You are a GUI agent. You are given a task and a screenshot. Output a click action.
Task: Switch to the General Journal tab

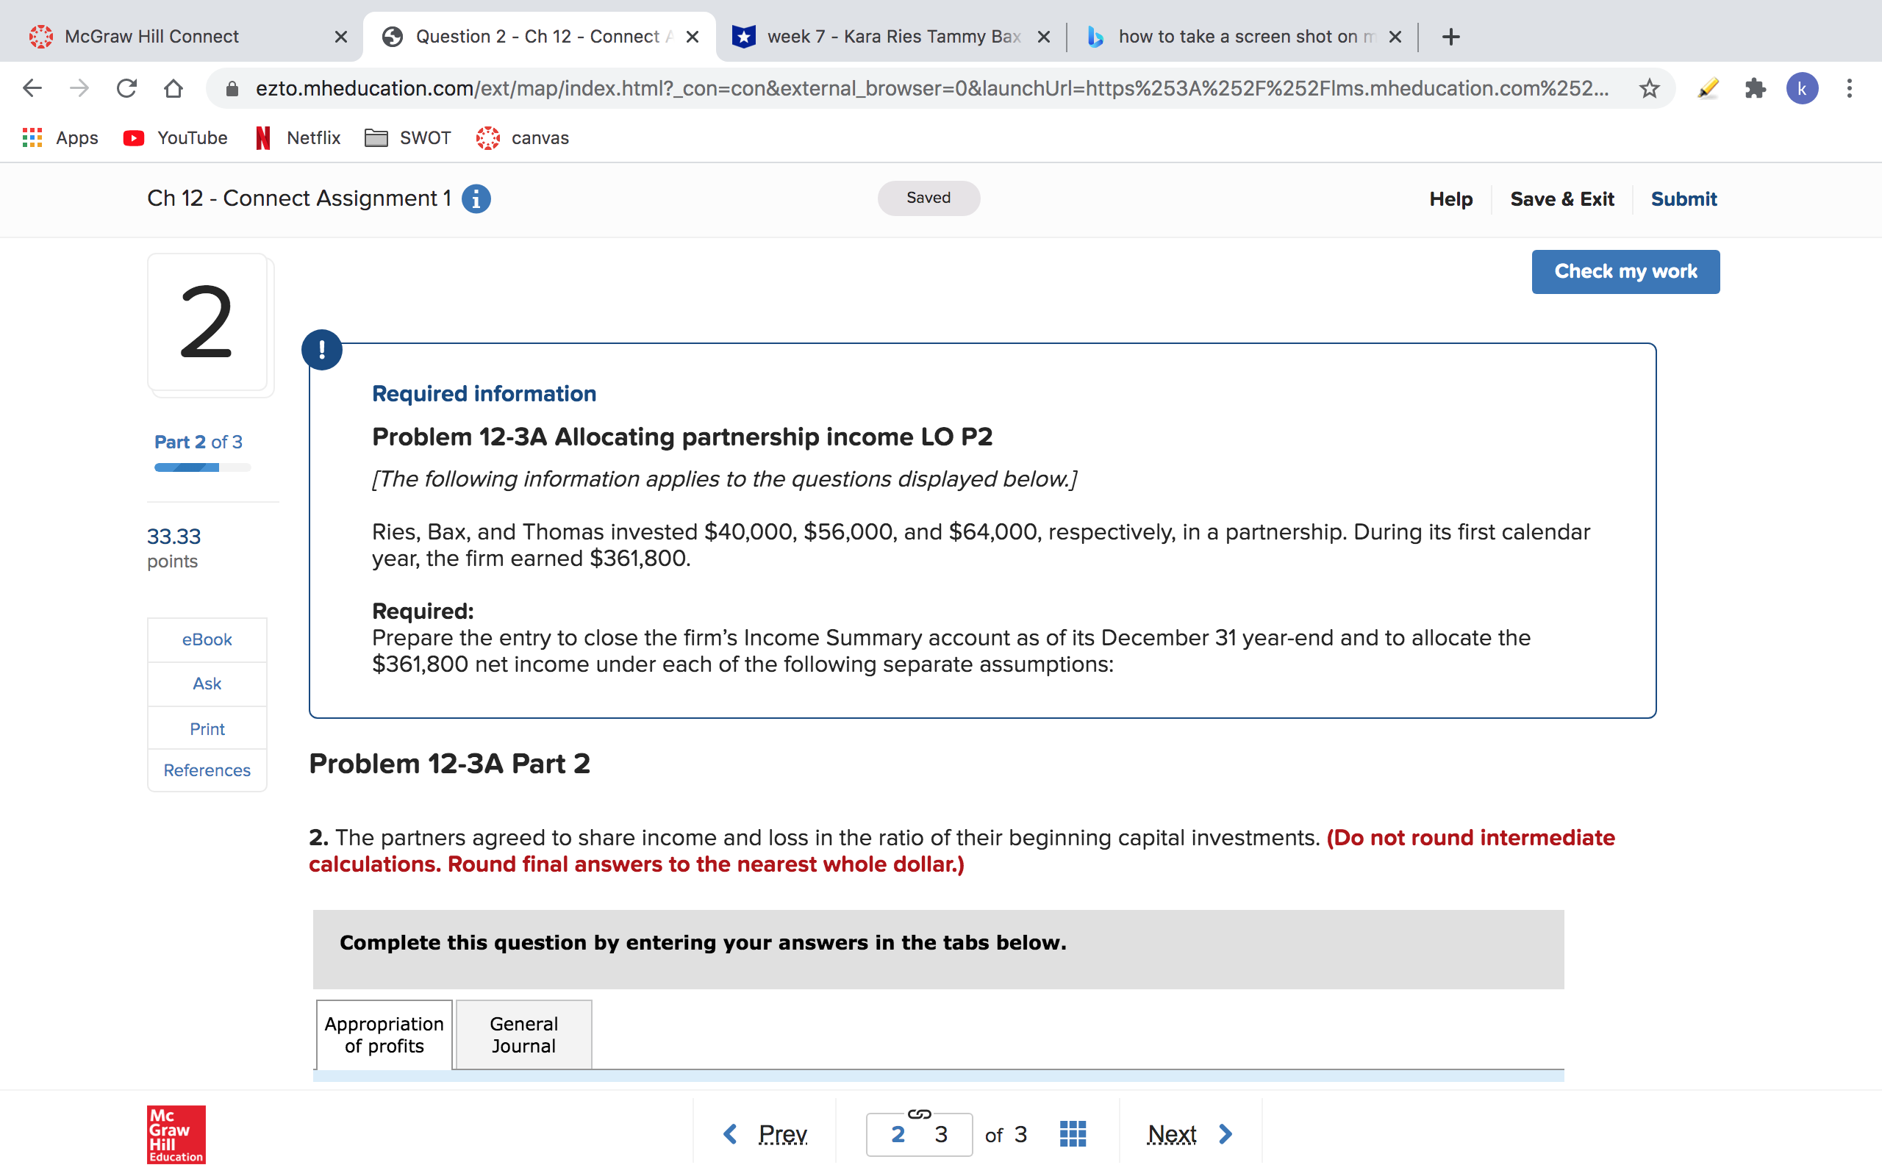click(x=523, y=1034)
